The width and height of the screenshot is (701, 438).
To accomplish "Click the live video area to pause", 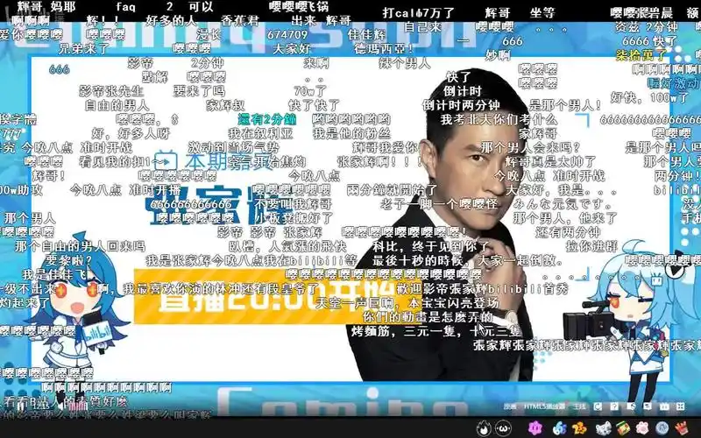I will (x=350, y=219).
